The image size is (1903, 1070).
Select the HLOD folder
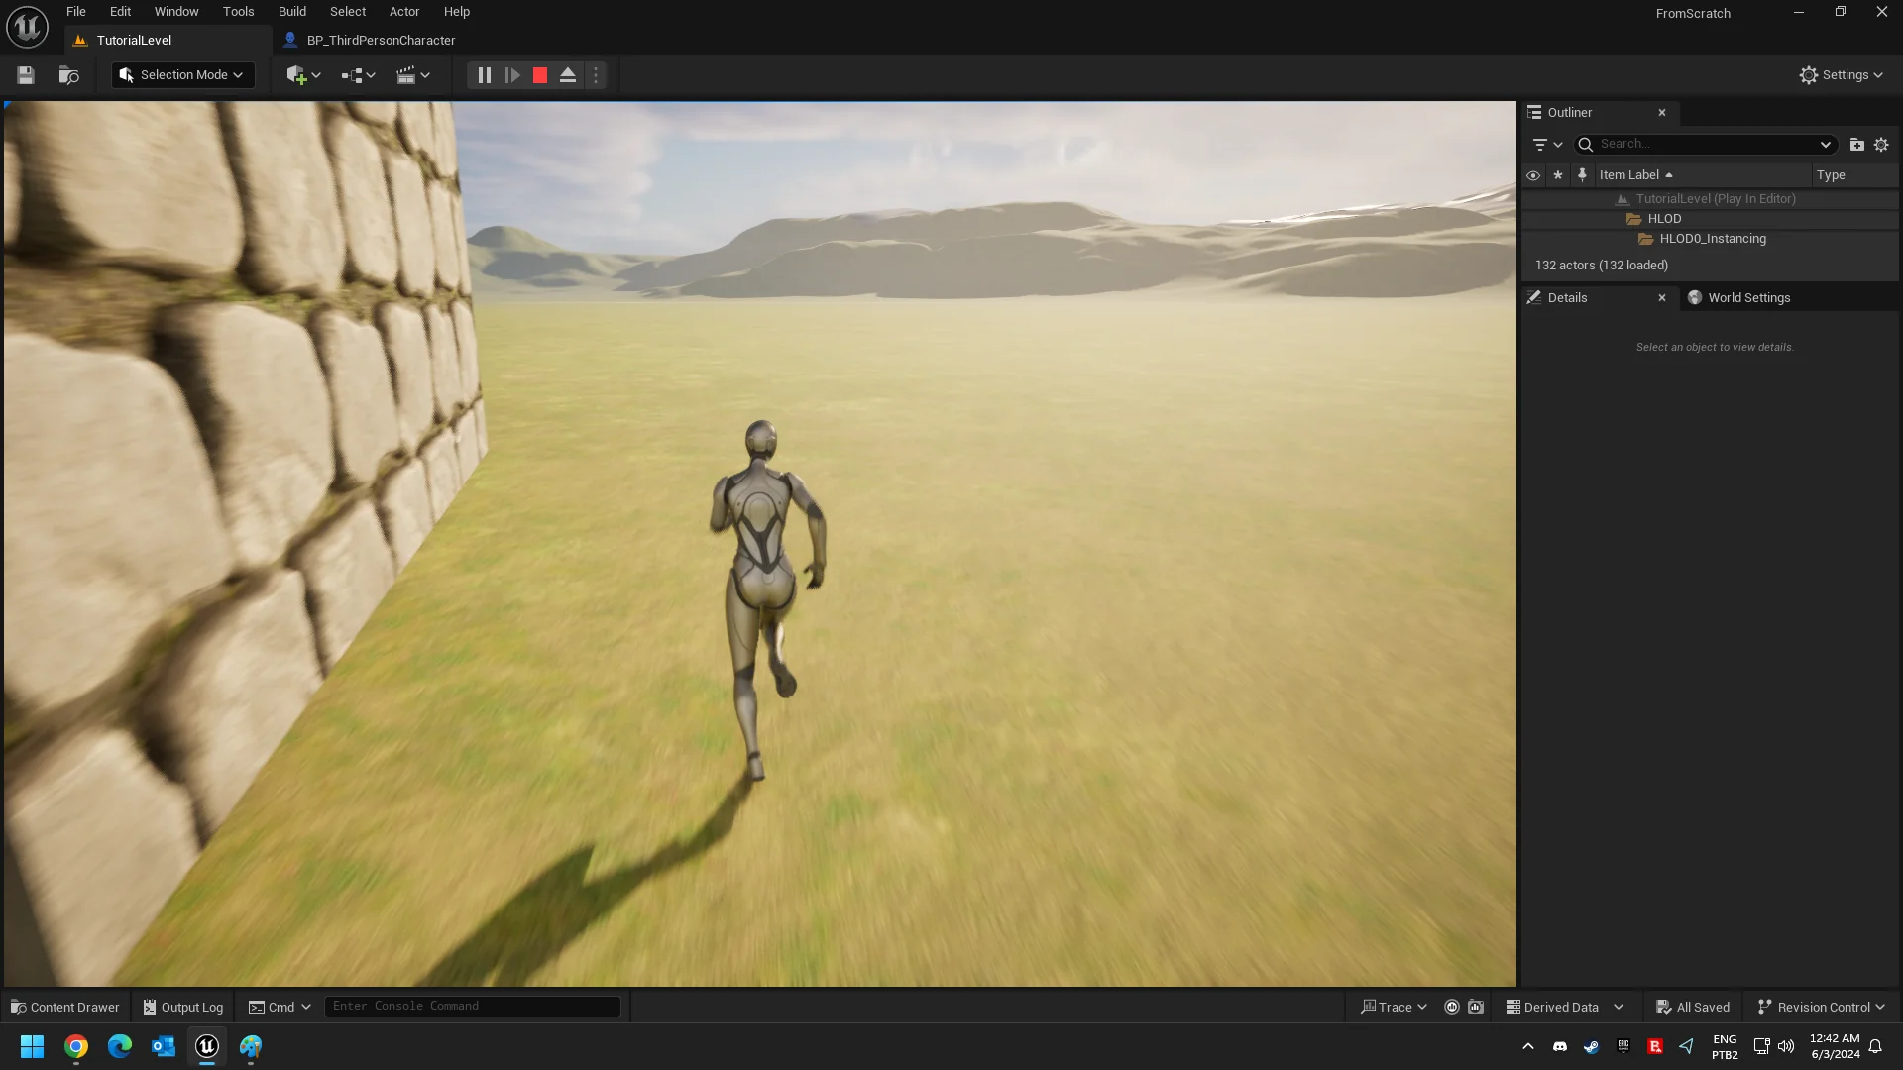click(x=1710, y=219)
